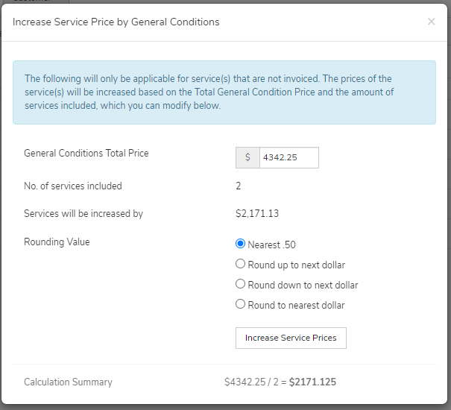
Task: Choose Round down to next dollar radio
Action: (x=240, y=284)
